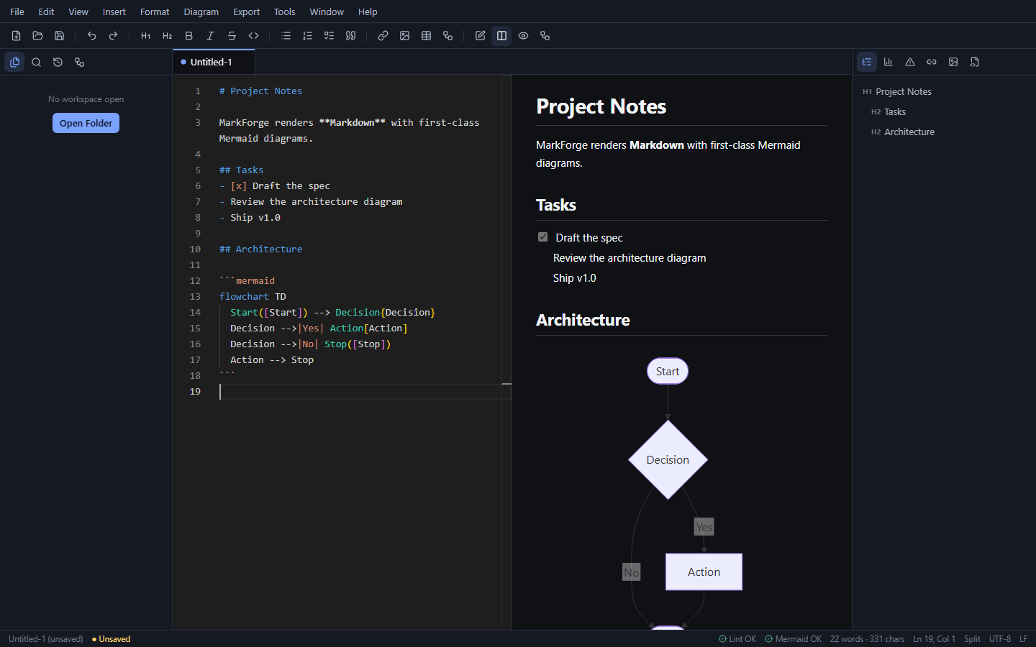
Task: Apply strikethrough formatting
Action: tap(232, 36)
